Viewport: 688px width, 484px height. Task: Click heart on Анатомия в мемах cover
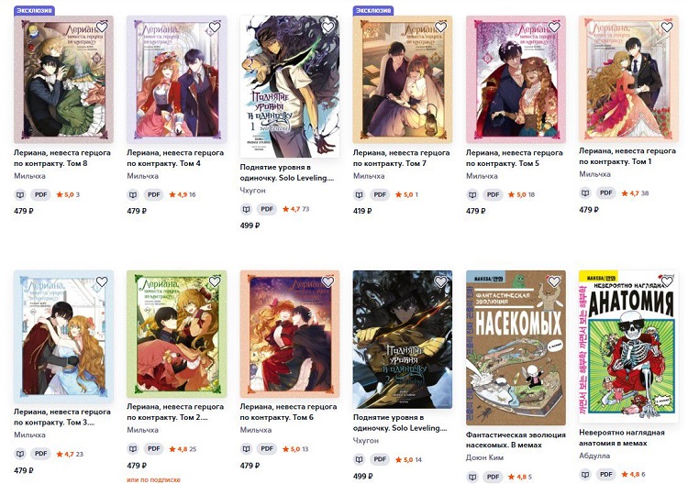[667, 281]
